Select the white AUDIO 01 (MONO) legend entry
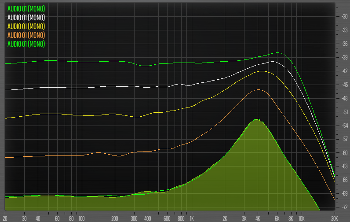This screenshot has height=222, width=350. (26, 17)
